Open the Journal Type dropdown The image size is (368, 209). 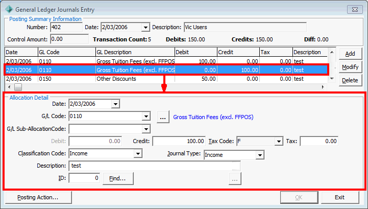click(x=260, y=155)
